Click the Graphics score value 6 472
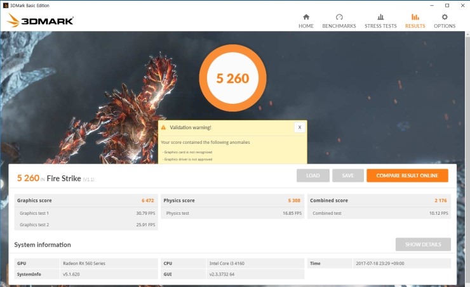The image size is (470, 287). 148,201
